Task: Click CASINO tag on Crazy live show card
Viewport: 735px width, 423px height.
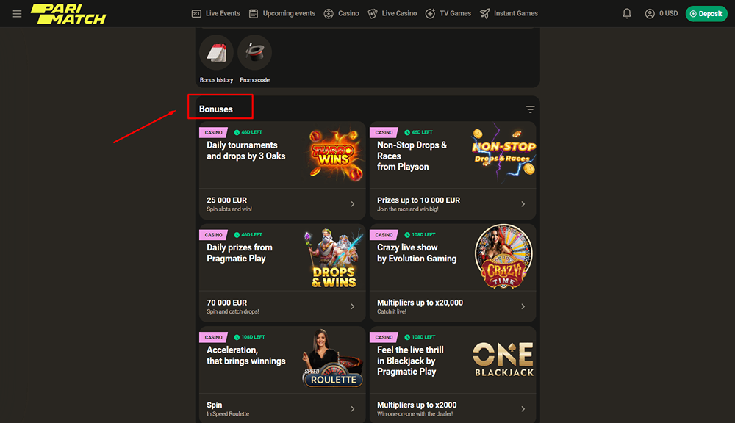Action: pos(384,235)
